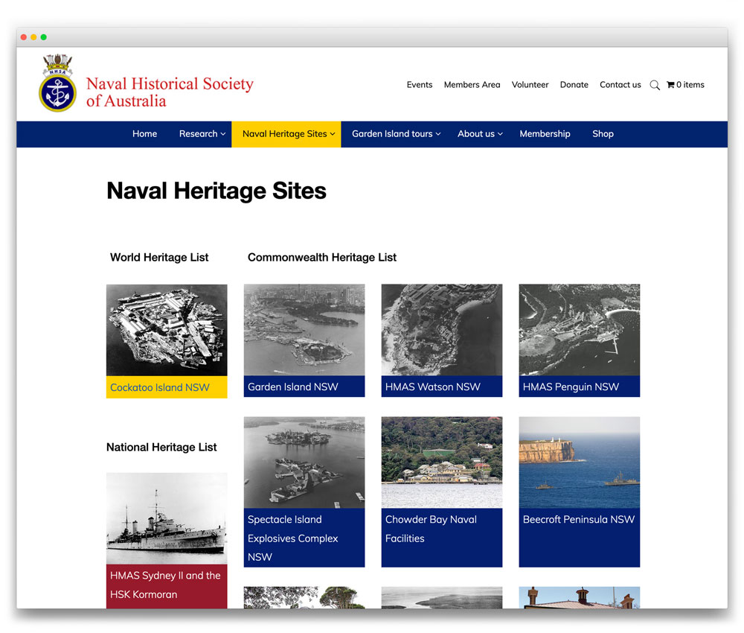Viewport: 744px width, 633px height.
Task: Click the HMAS Sydney II warship photo
Action: click(x=167, y=518)
